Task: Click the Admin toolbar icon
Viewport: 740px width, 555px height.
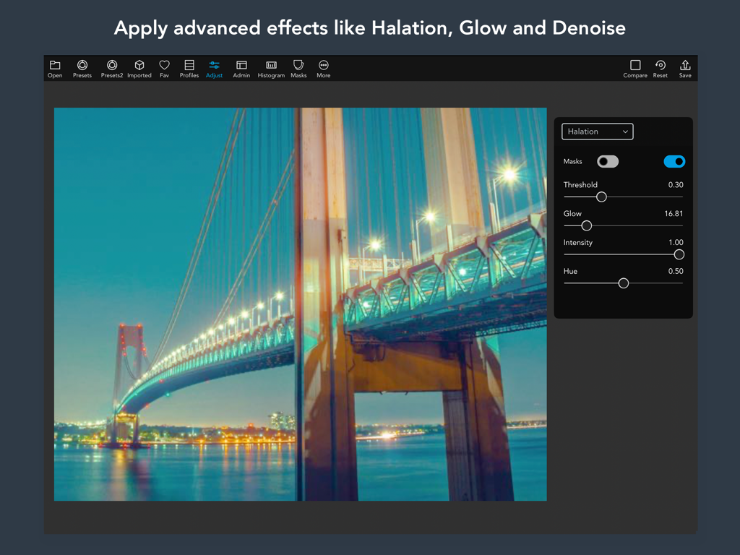Action: click(241, 69)
